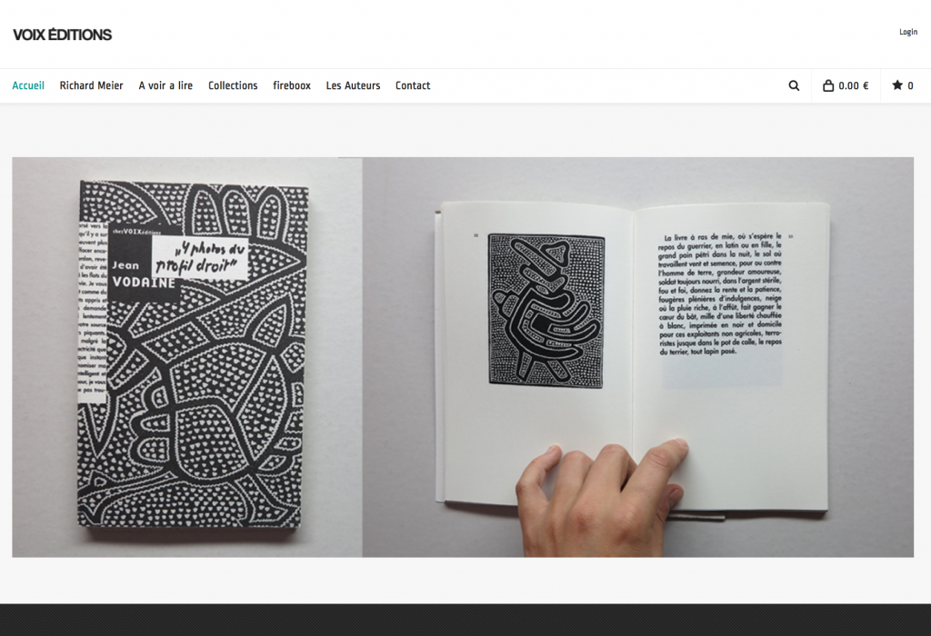The image size is (931, 636).
Task: Go to the Accueil menu item
Action: pos(28,85)
